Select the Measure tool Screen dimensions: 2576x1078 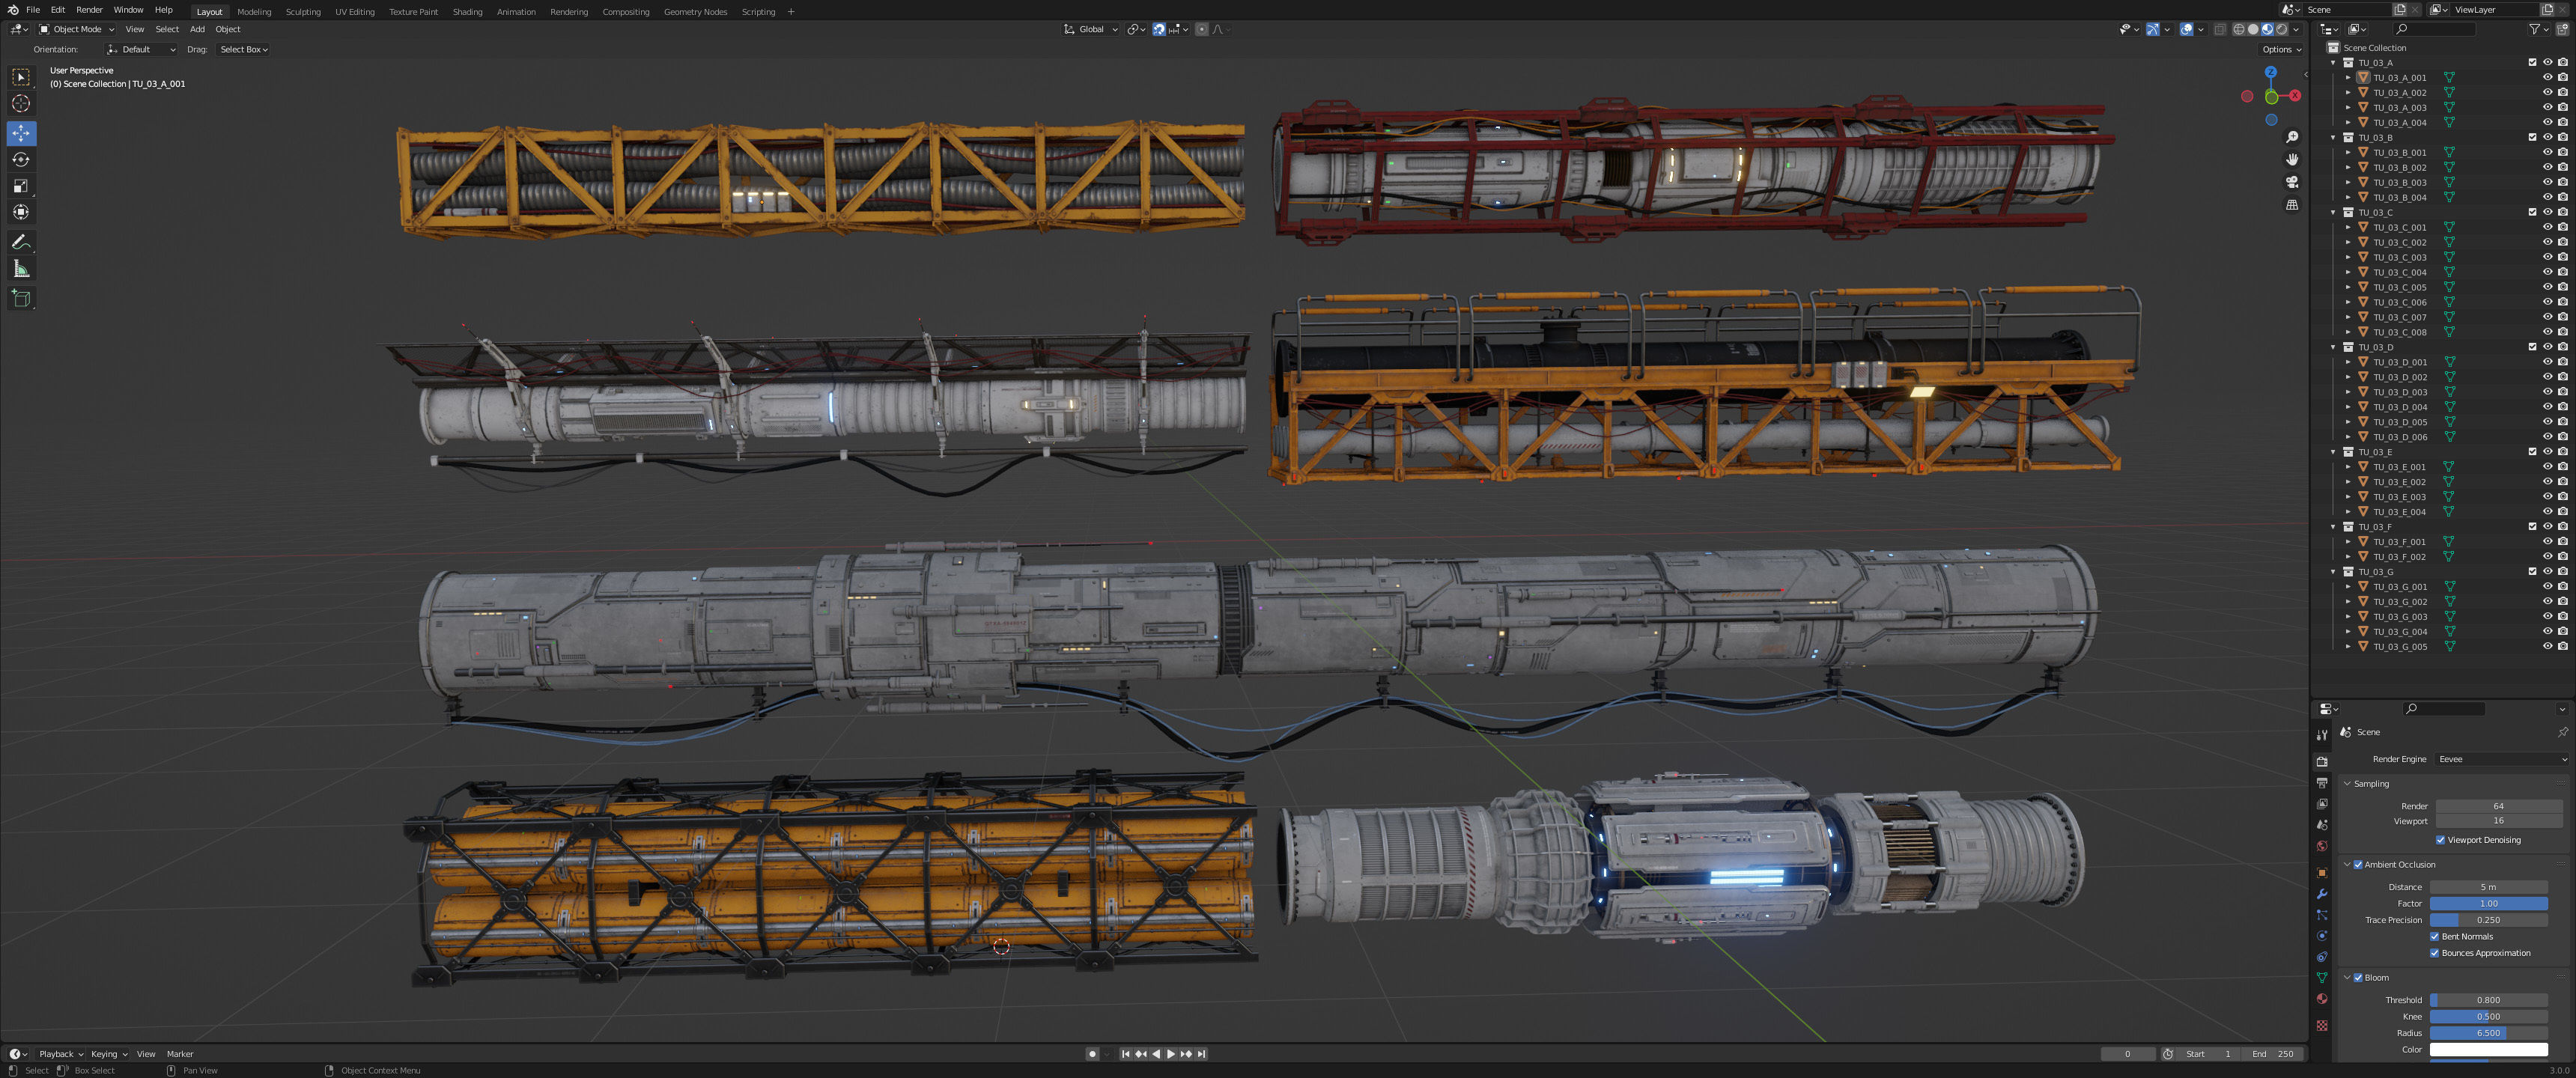pyautogui.click(x=21, y=268)
